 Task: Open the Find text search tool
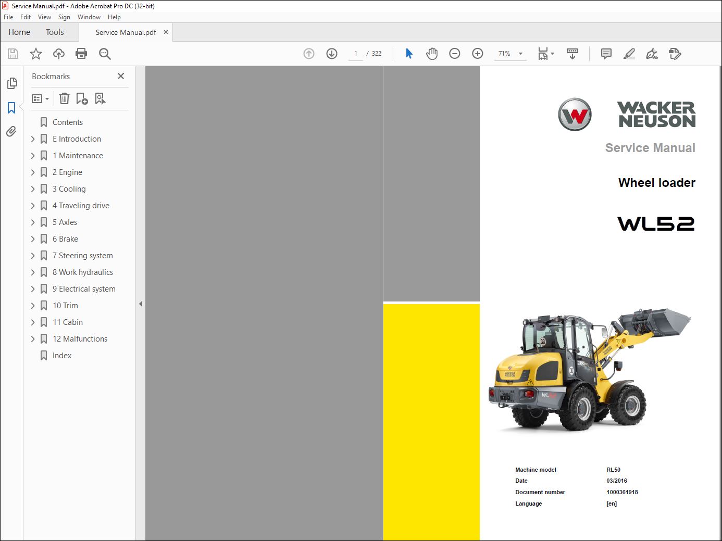[105, 54]
